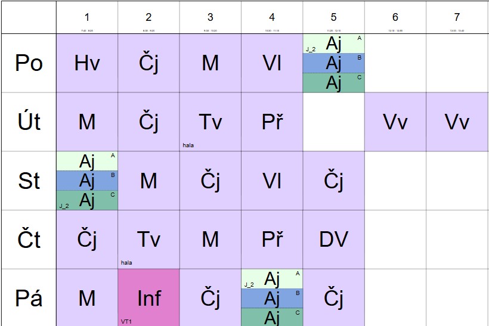The width and height of the screenshot is (489, 326).
Task: Click Friday's group A Aj lesson
Action: point(272,278)
